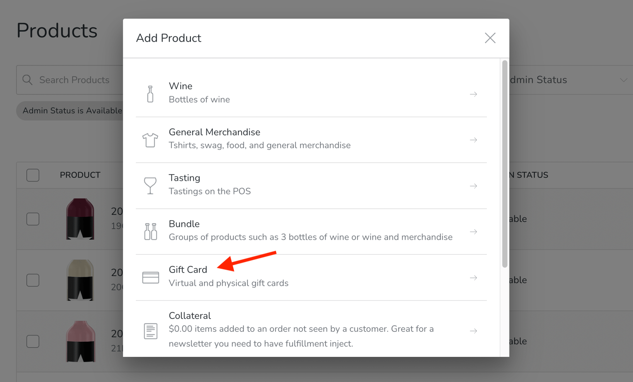633x382 pixels.
Task: Select the General Merchandise tshirt icon
Action: coord(150,140)
